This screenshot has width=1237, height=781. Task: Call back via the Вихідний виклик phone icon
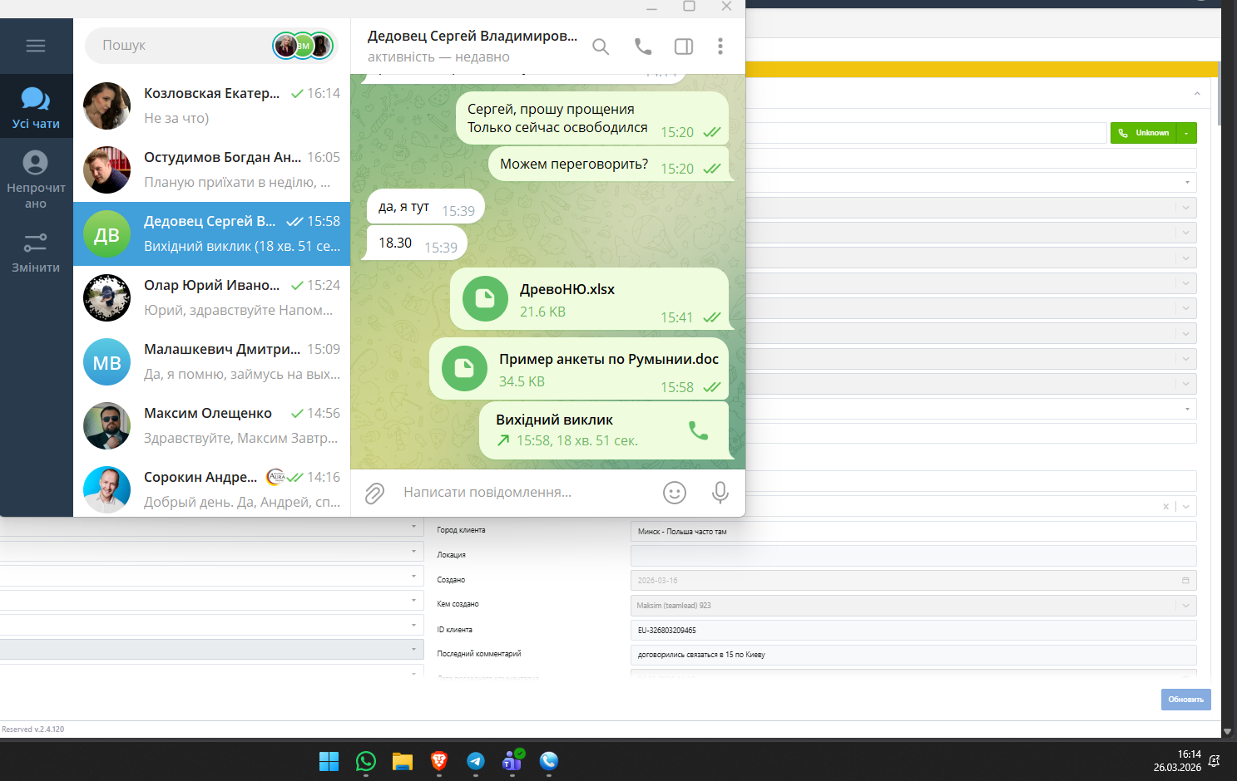point(699,430)
